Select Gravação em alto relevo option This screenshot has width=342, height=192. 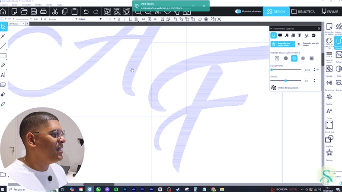click(x=308, y=44)
